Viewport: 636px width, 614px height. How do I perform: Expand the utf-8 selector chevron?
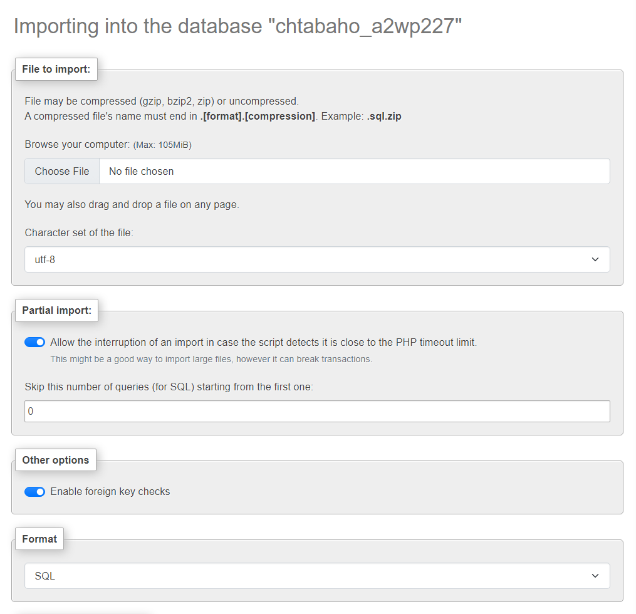tap(594, 259)
